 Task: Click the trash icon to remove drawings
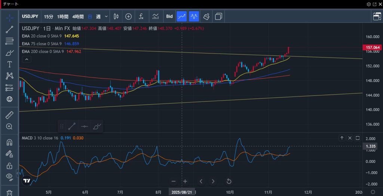(x=9, y=193)
